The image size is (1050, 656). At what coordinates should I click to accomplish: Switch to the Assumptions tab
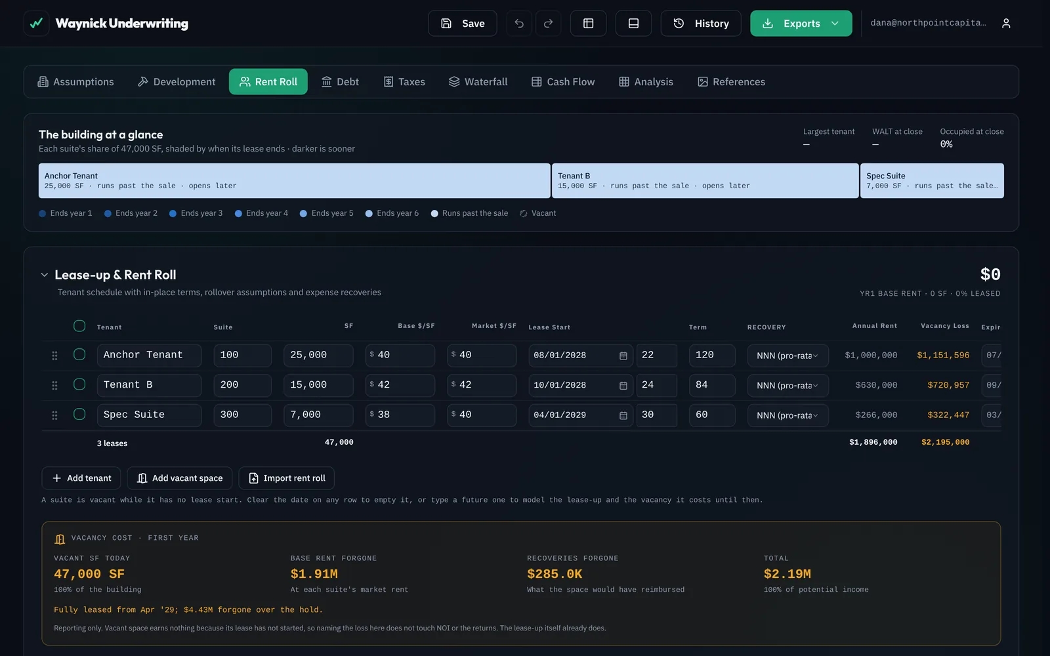click(76, 82)
